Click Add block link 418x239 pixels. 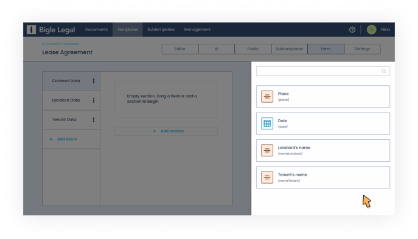tap(63, 139)
